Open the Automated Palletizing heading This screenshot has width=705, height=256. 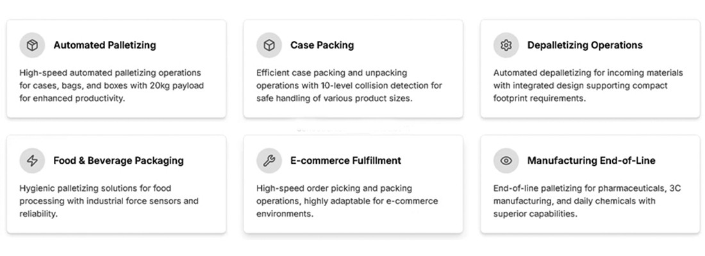(104, 45)
